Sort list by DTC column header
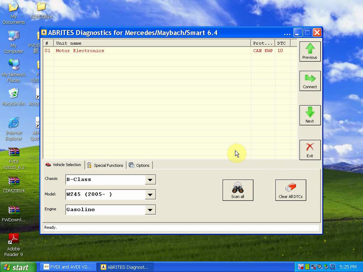The image size is (363, 272). [281, 43]
